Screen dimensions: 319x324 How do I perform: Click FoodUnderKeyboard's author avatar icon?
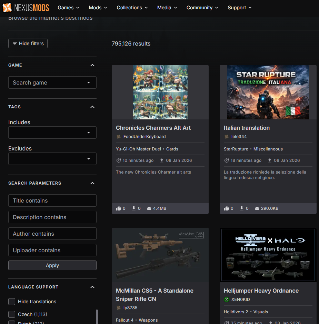click(119, 137)
